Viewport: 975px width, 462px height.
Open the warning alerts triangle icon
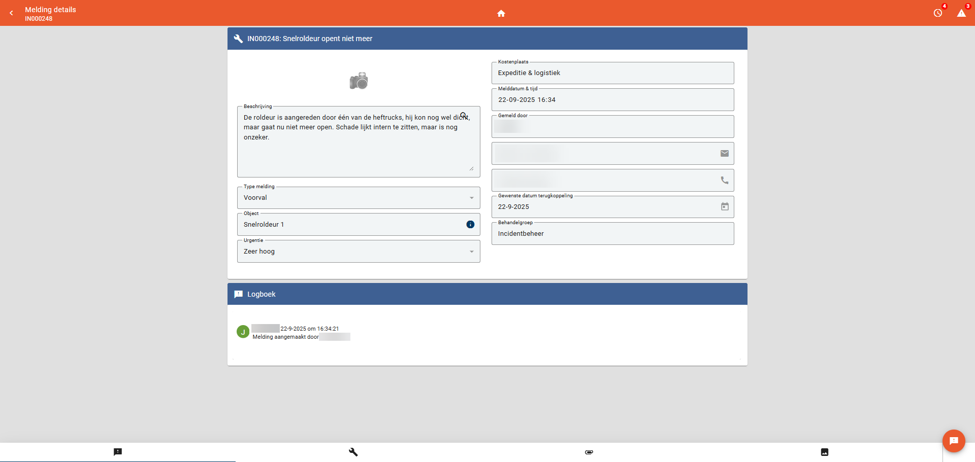click(x=961, y=13)
